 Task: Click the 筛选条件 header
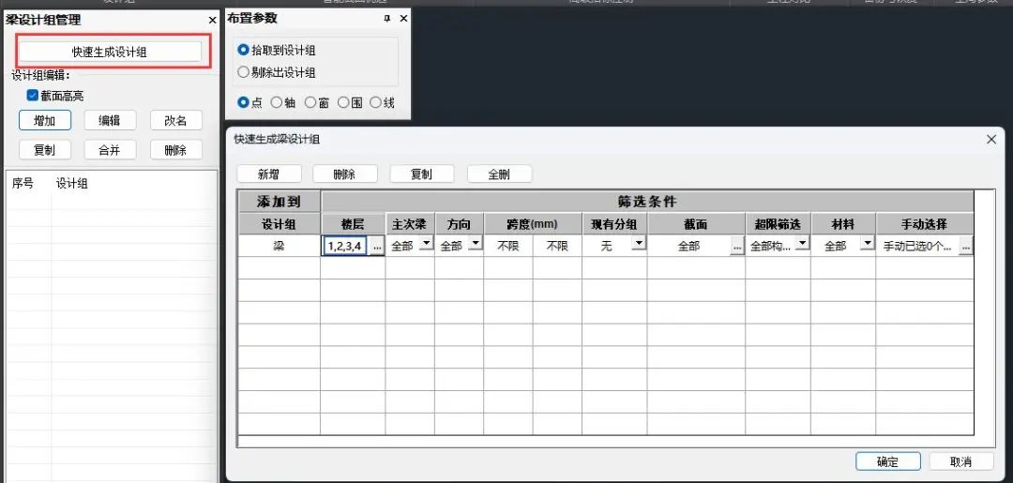pos(646,202)
